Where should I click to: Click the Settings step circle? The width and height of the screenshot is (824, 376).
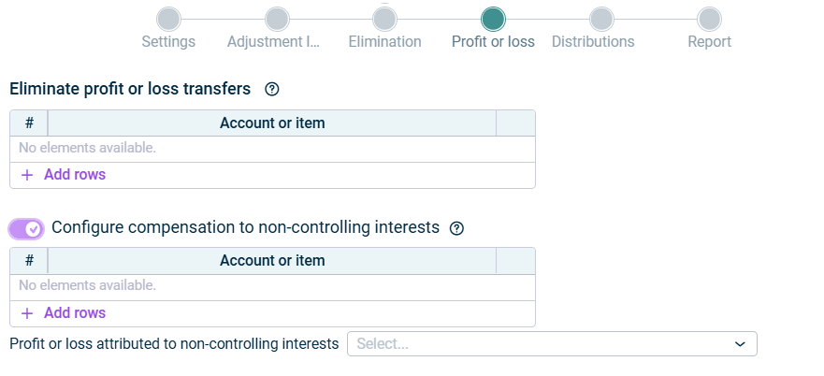[168, 19]
